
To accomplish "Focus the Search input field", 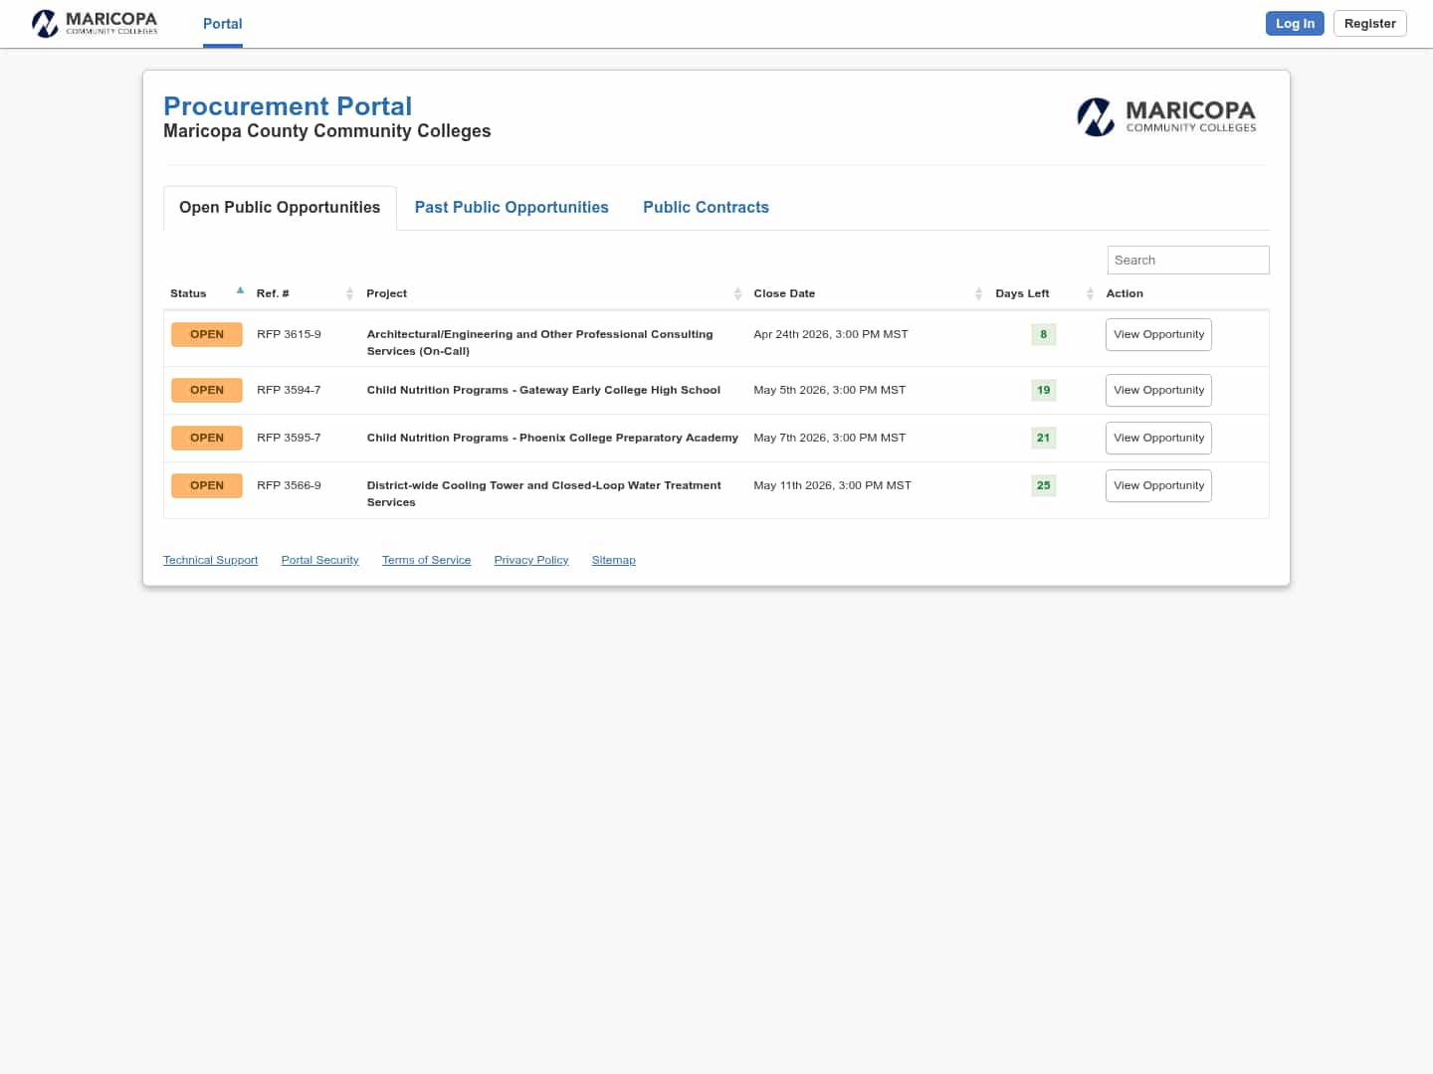I will pyautogui.click(x=1187, y=260).
